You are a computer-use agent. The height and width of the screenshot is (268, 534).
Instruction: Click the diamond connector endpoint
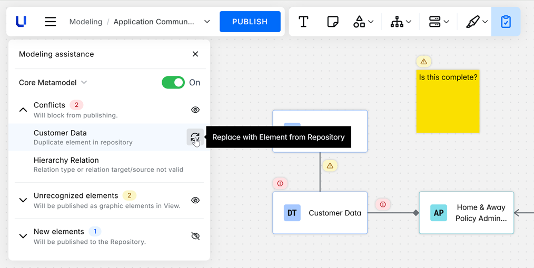point(416,213)
